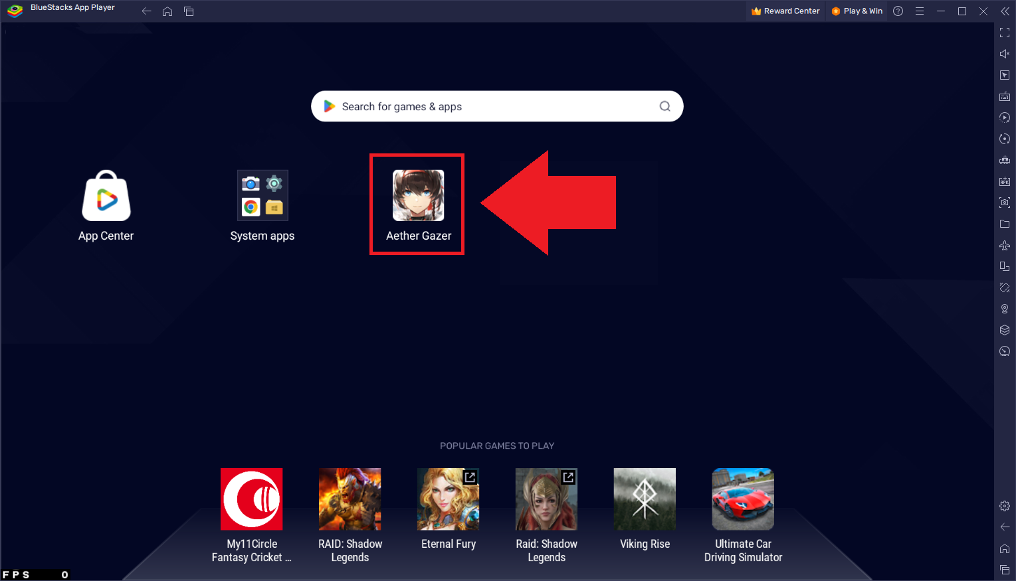Launch My11Circle Fantasy Cricket
Image resolution: width=1016 pixels, height=581 pixels.
(252, 499)
